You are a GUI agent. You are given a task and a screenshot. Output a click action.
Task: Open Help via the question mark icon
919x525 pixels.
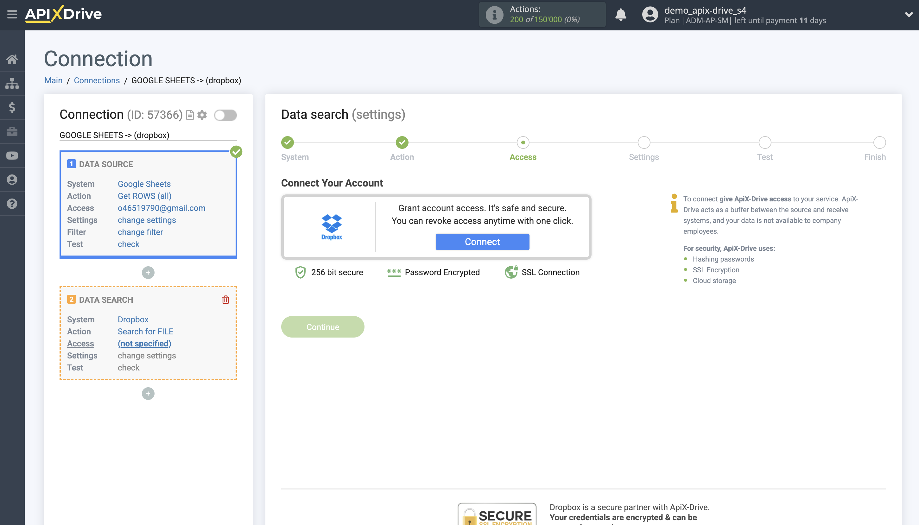click(x=12, y=204)
